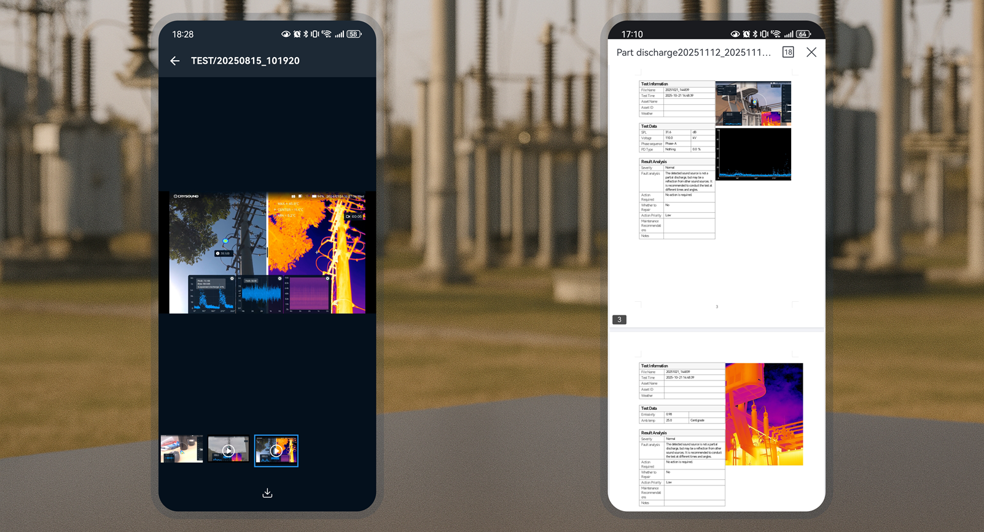984x532 pixels.
Task: Tap the back arrow beside TEST/20250815_101920
Action: pos(175,61)
